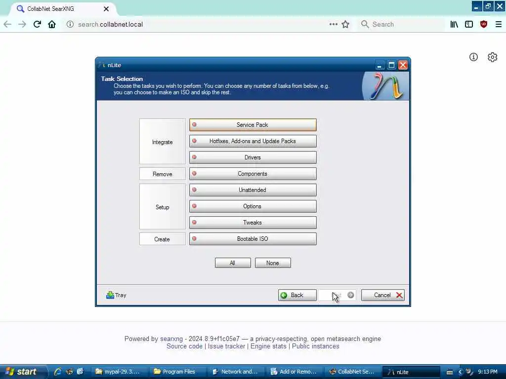Open the Public instances link
506x379 pixels.
pos(316,346)
